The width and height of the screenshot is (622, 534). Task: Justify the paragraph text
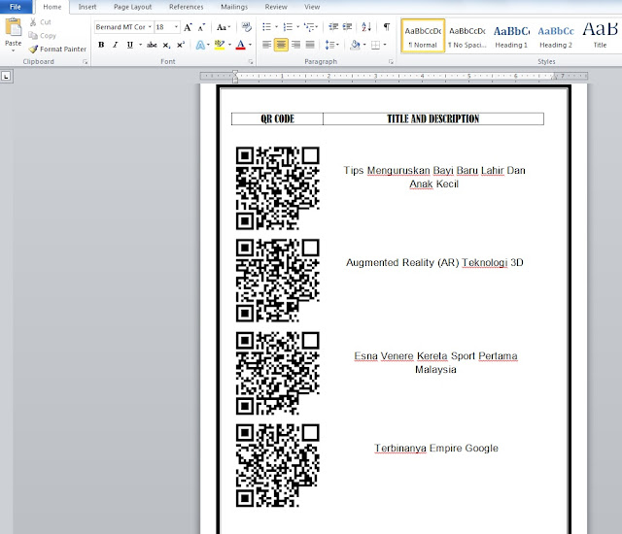310,45
